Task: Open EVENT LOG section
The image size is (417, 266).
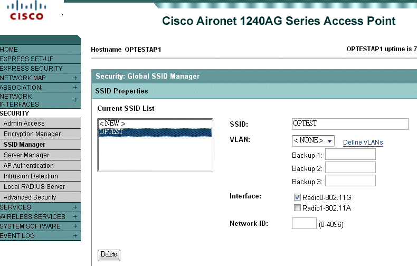Action: [x=17, y=236]
